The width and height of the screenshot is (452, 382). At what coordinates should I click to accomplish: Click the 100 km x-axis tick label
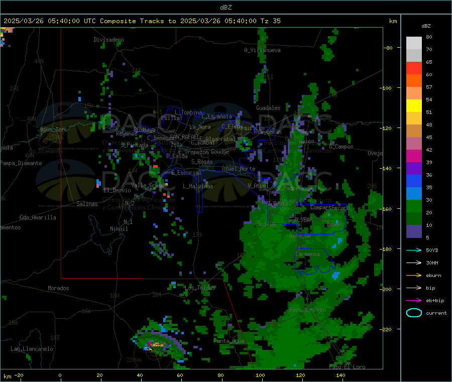(260, 375)
